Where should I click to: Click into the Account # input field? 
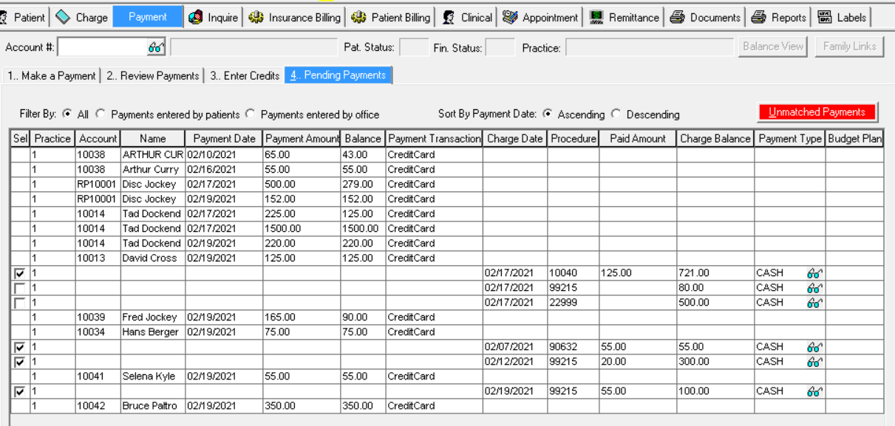click(102, 47)
